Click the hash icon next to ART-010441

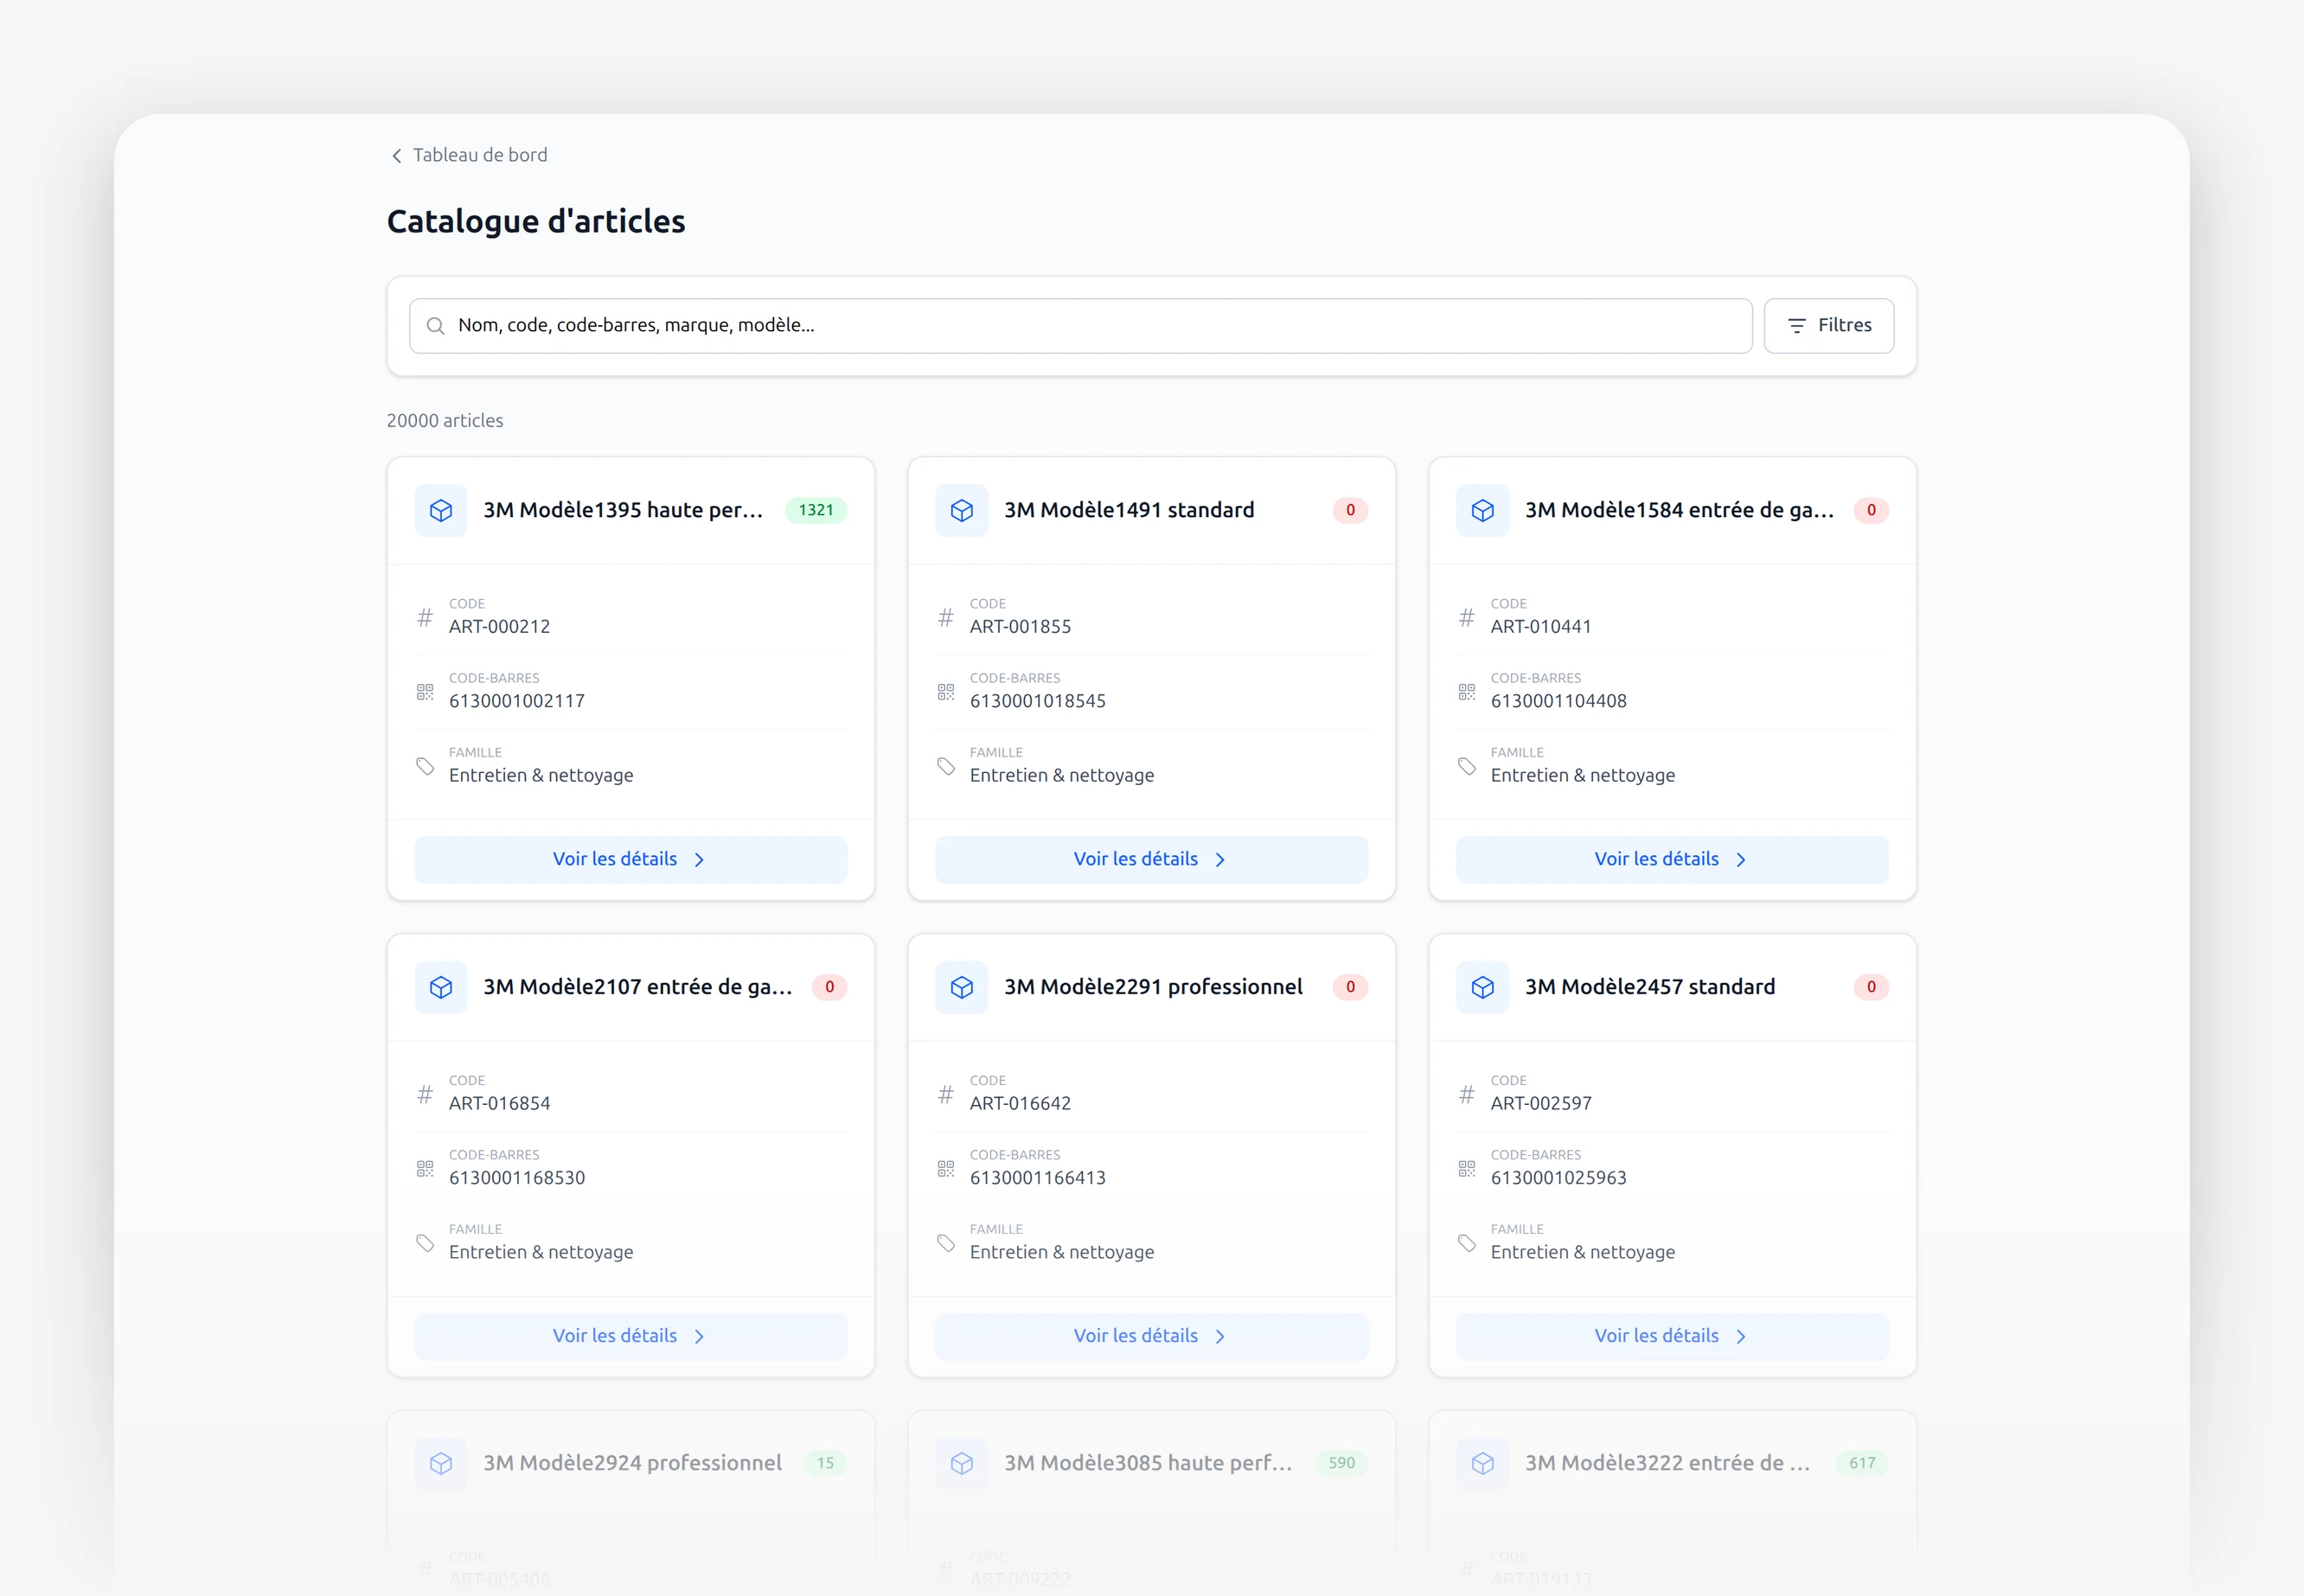pyautogui.click(x=1467, y=618)
